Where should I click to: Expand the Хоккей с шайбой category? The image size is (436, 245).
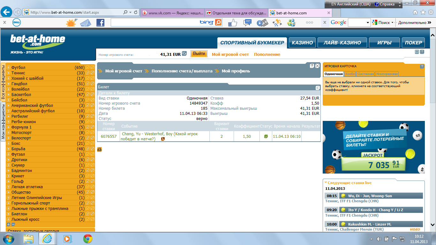point(9,78)
